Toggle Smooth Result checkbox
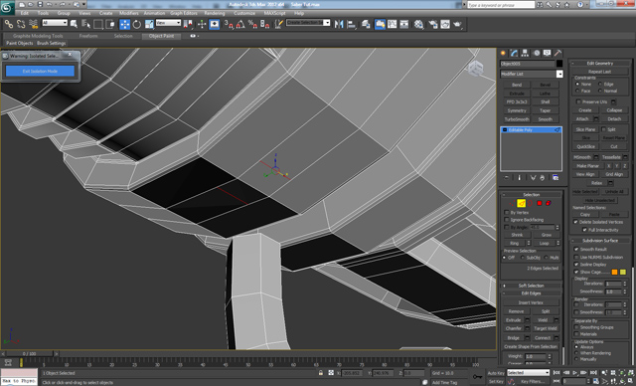The width and height of the screenshot is (636, 386). [x=576, y=250]
